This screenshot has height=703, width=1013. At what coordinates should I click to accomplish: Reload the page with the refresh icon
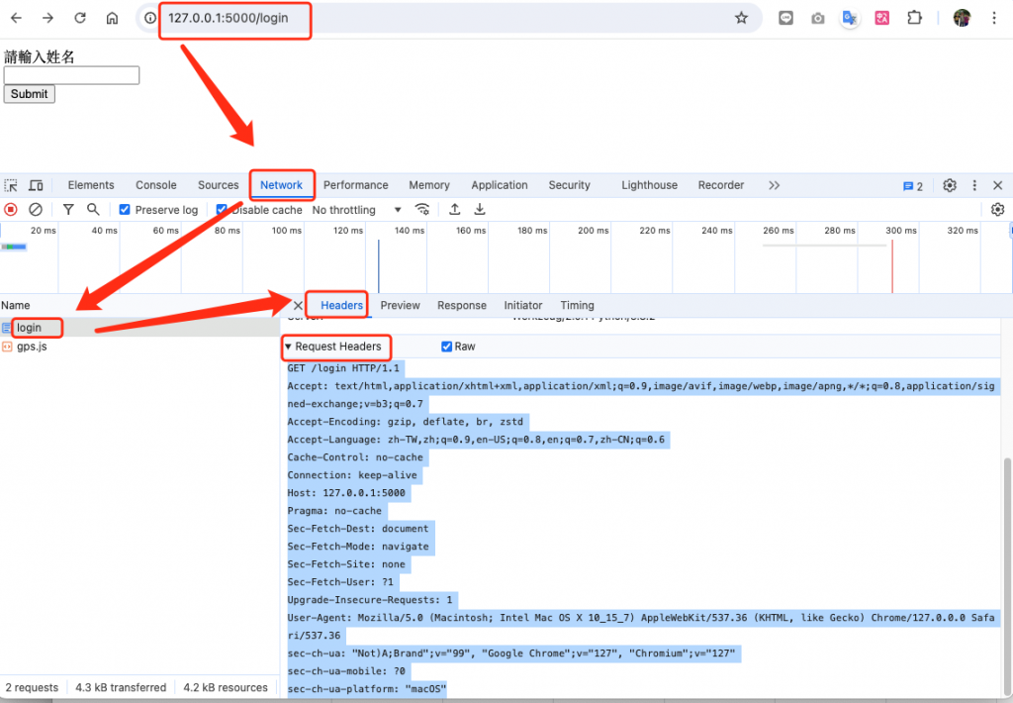80,18
